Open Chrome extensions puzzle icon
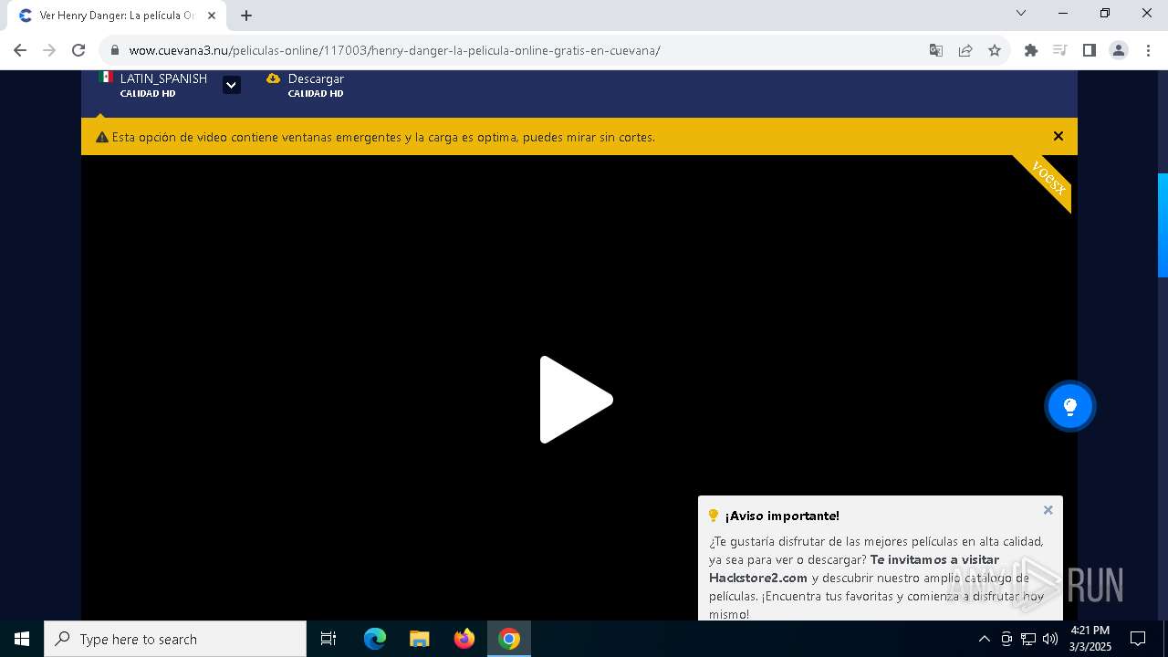 [1031, 50]
